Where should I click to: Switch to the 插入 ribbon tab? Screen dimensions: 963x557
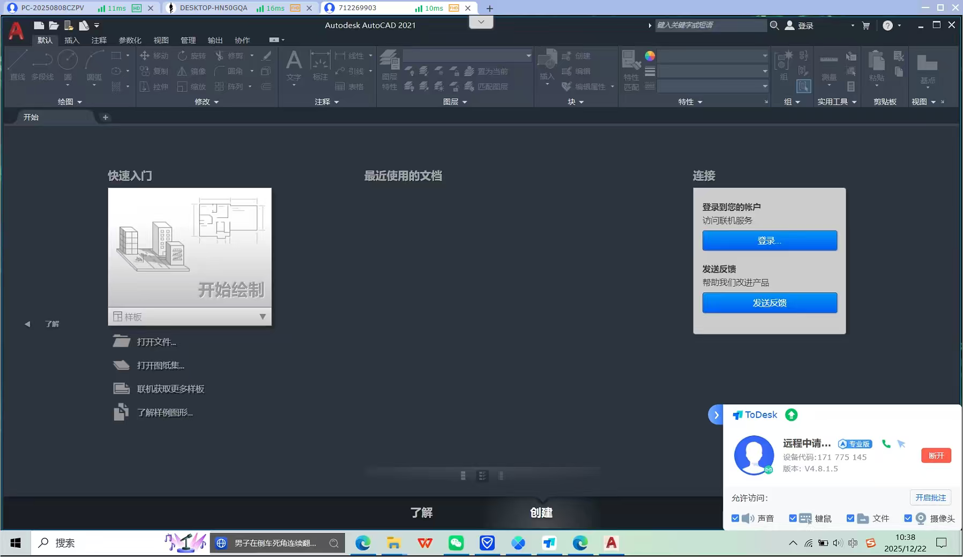71,40
